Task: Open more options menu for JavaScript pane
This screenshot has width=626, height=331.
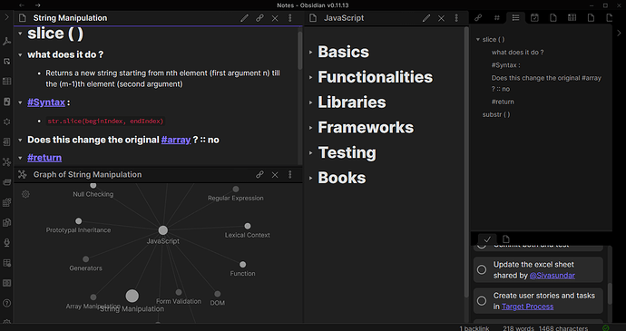Action: [456, 18]
